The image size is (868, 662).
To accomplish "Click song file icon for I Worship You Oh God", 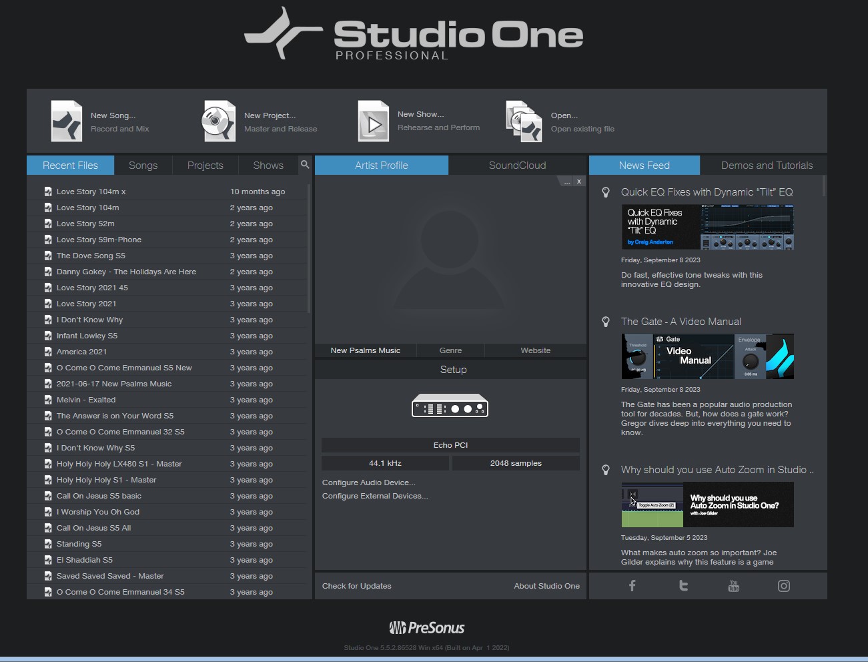I will tap(48, 512).
